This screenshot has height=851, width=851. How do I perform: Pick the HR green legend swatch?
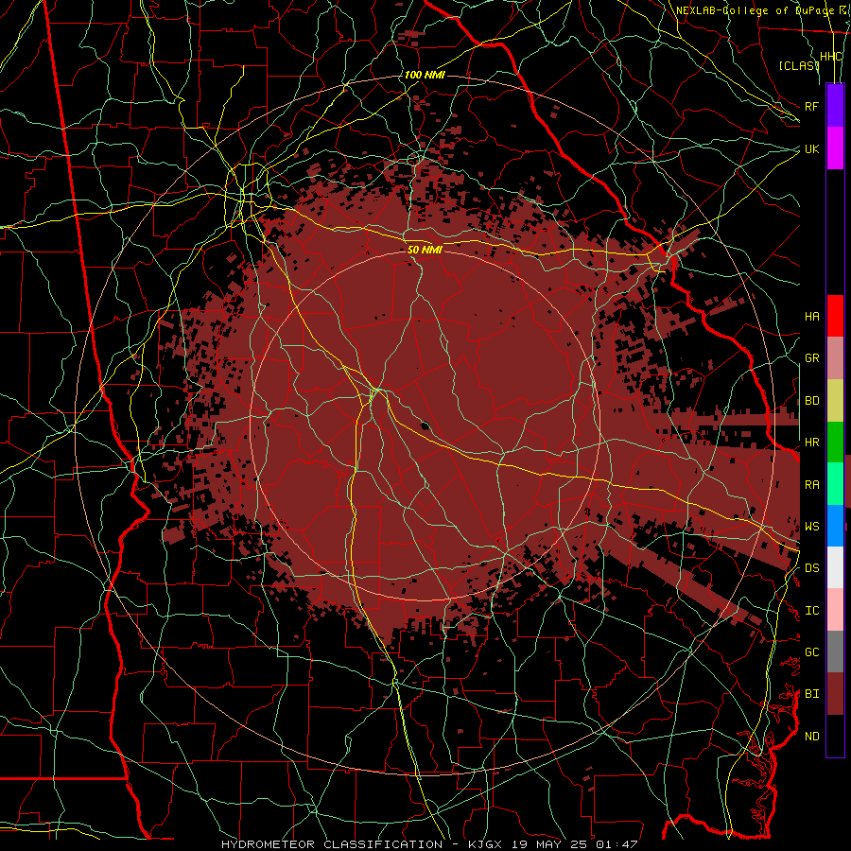835,443
